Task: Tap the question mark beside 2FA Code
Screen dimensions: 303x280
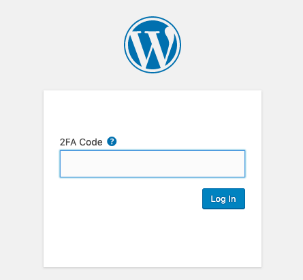Action: 112,141
